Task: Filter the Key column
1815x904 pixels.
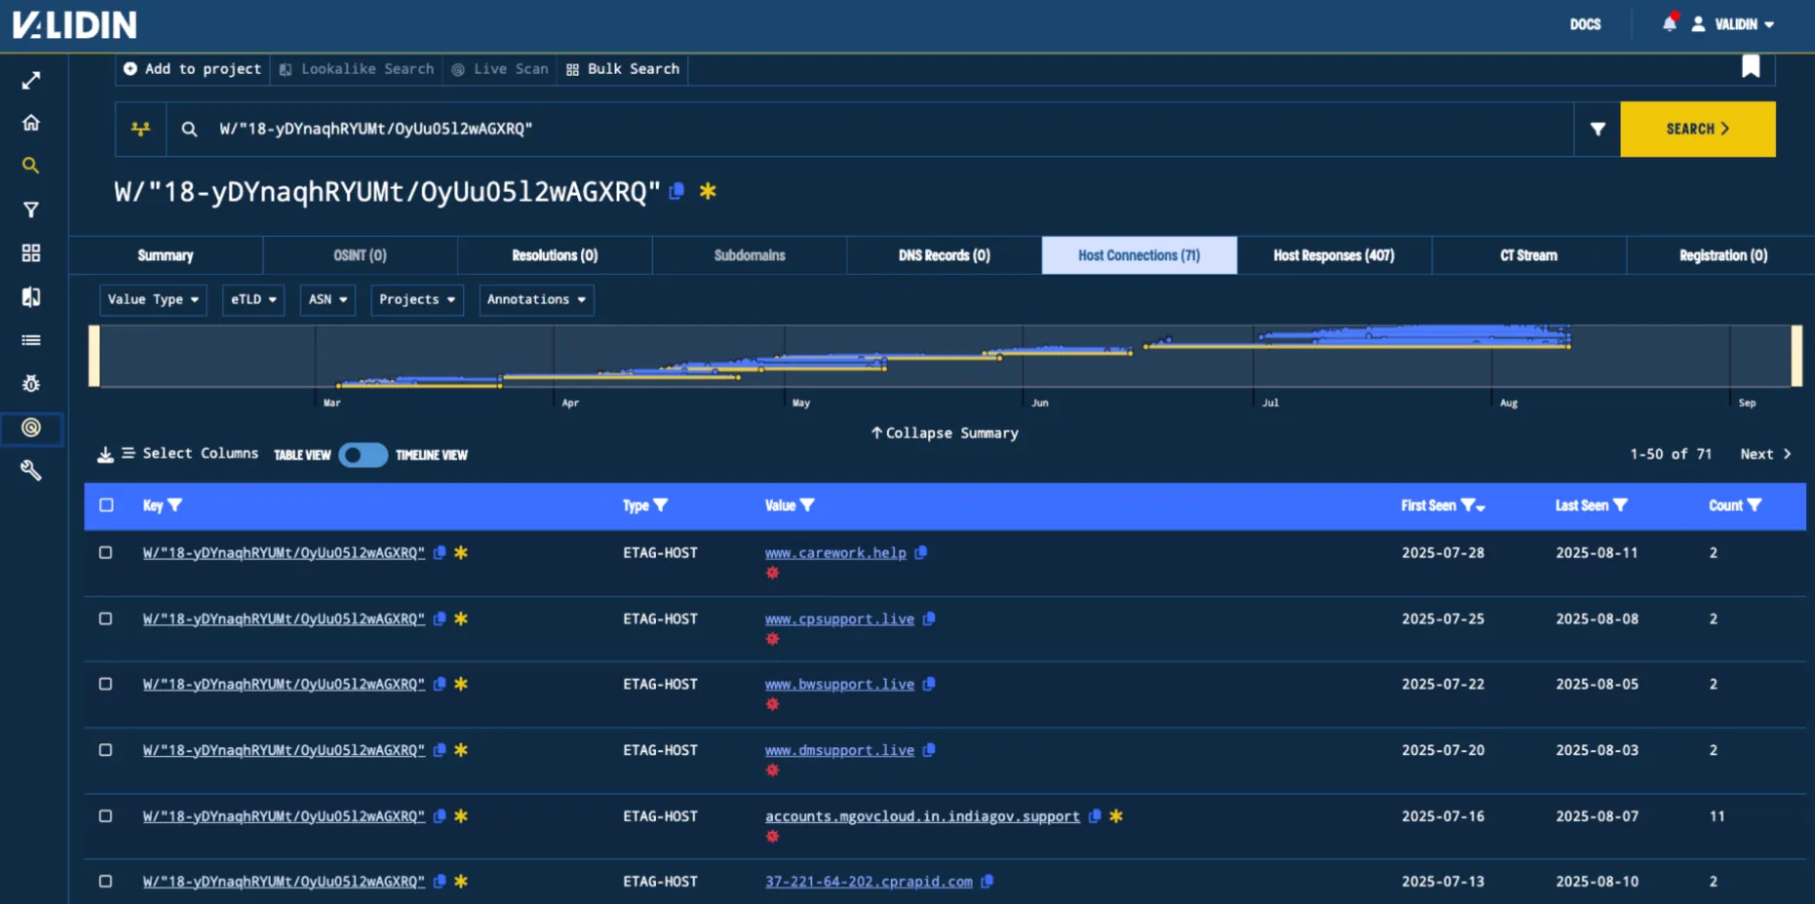Action: pyautogui.click(x=175, y=506)
